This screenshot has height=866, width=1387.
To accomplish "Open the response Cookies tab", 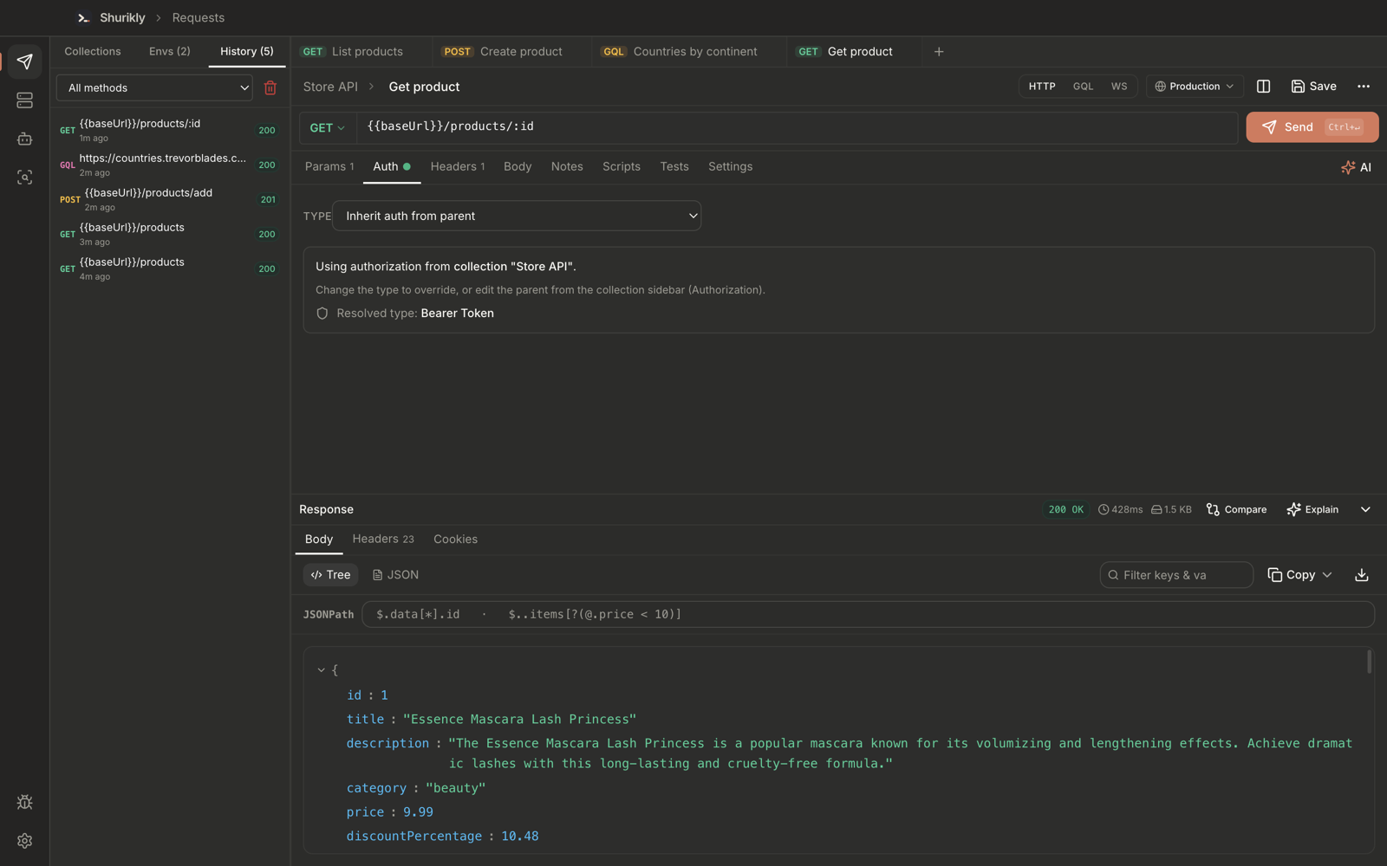I will coord(456,540).
